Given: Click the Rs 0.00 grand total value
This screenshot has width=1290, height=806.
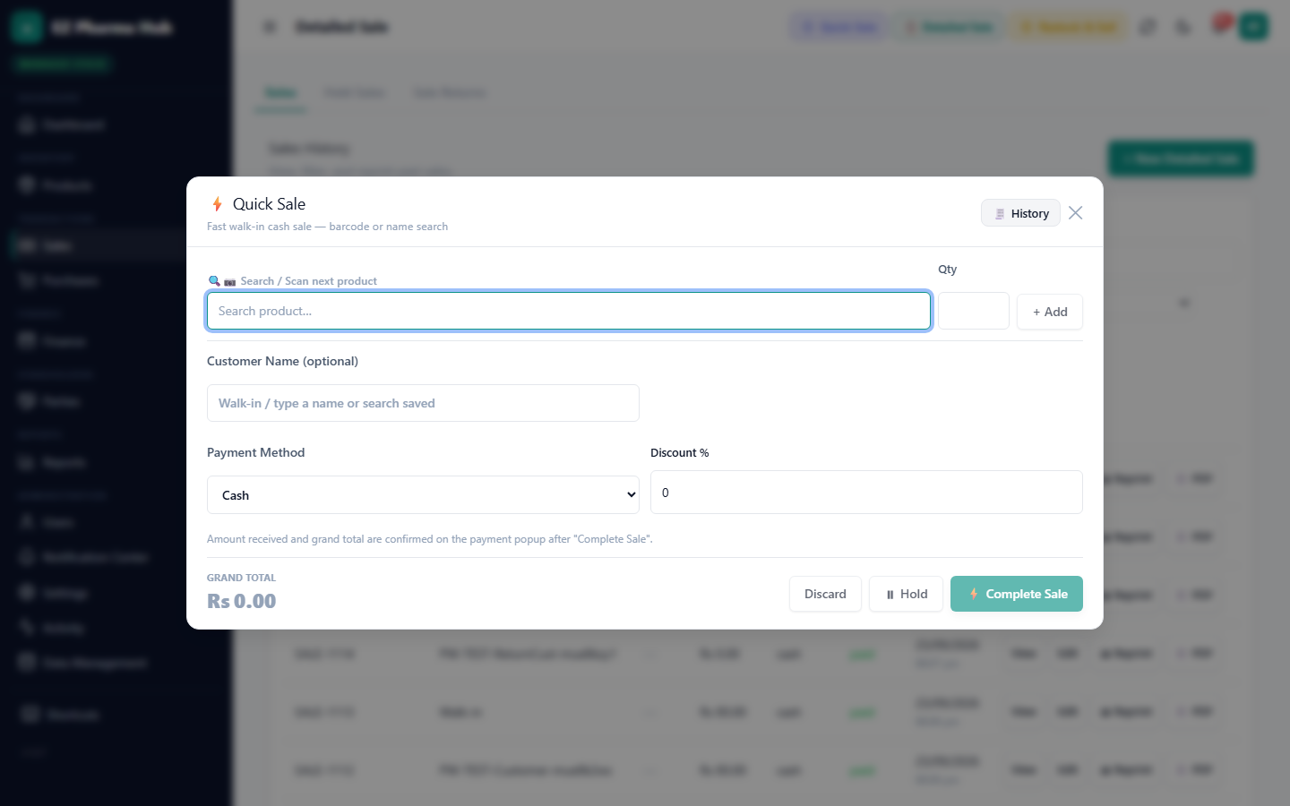Looking at the screenshot, I should [242, 601].
